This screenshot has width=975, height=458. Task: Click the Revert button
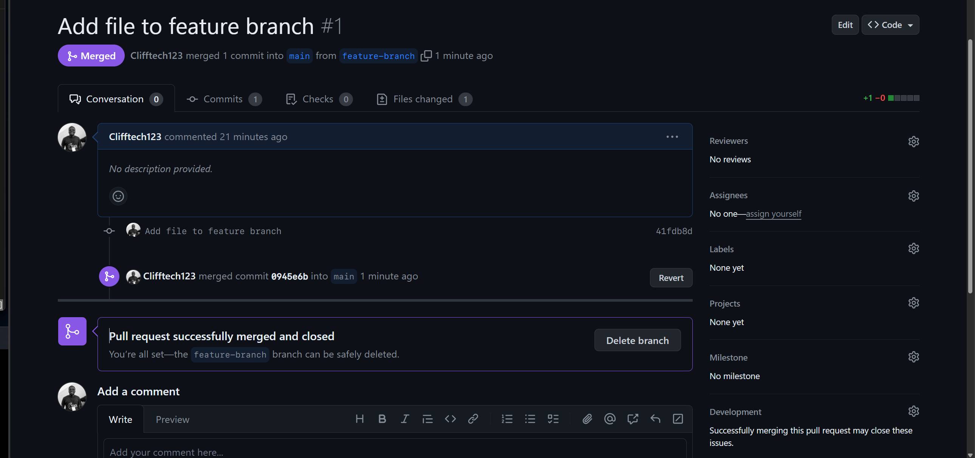click(671, 278)
